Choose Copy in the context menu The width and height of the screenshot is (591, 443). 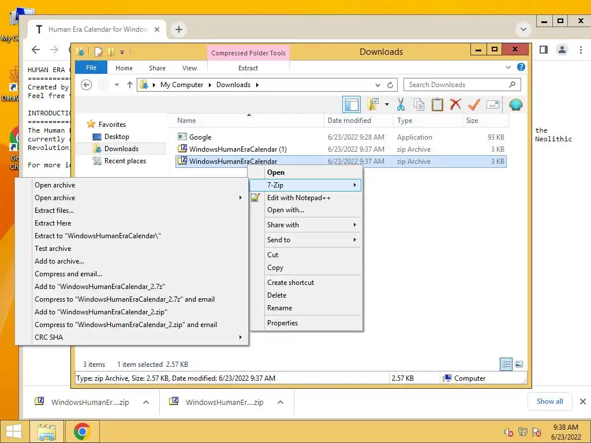point(305,268)
